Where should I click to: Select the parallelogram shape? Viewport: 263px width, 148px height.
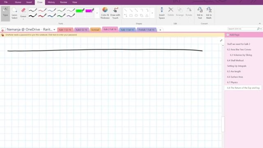click(142, 16)
